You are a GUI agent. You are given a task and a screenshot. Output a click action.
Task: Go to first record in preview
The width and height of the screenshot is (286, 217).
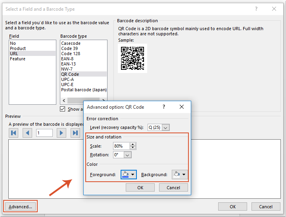point(14,133)
